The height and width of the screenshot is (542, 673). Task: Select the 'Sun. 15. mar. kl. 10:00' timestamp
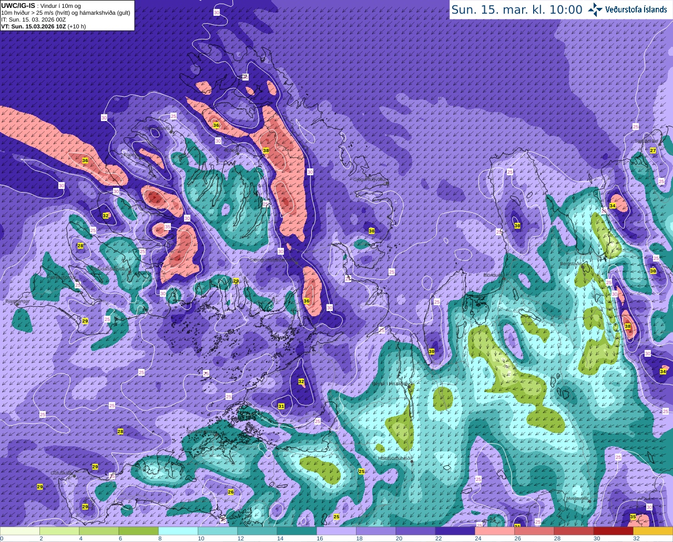[x=517, y=9]
